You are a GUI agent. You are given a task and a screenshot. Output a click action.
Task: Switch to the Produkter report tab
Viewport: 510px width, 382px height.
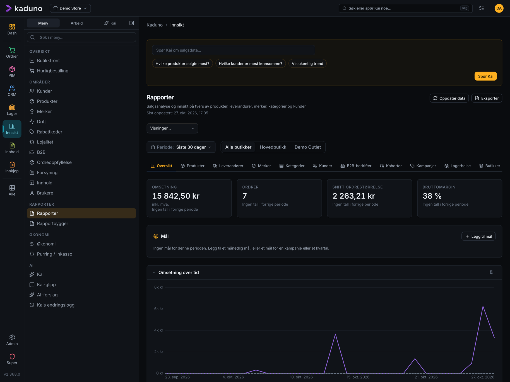pos(193,166)
